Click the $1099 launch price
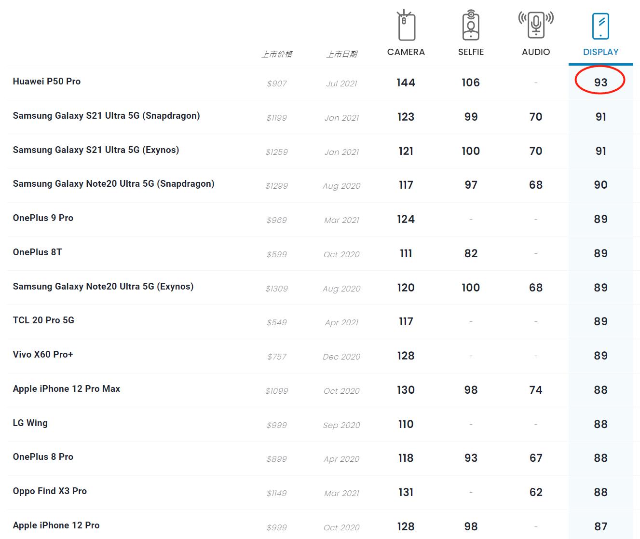Viewport: 640px width, 539px height. (x=277, y=391)
